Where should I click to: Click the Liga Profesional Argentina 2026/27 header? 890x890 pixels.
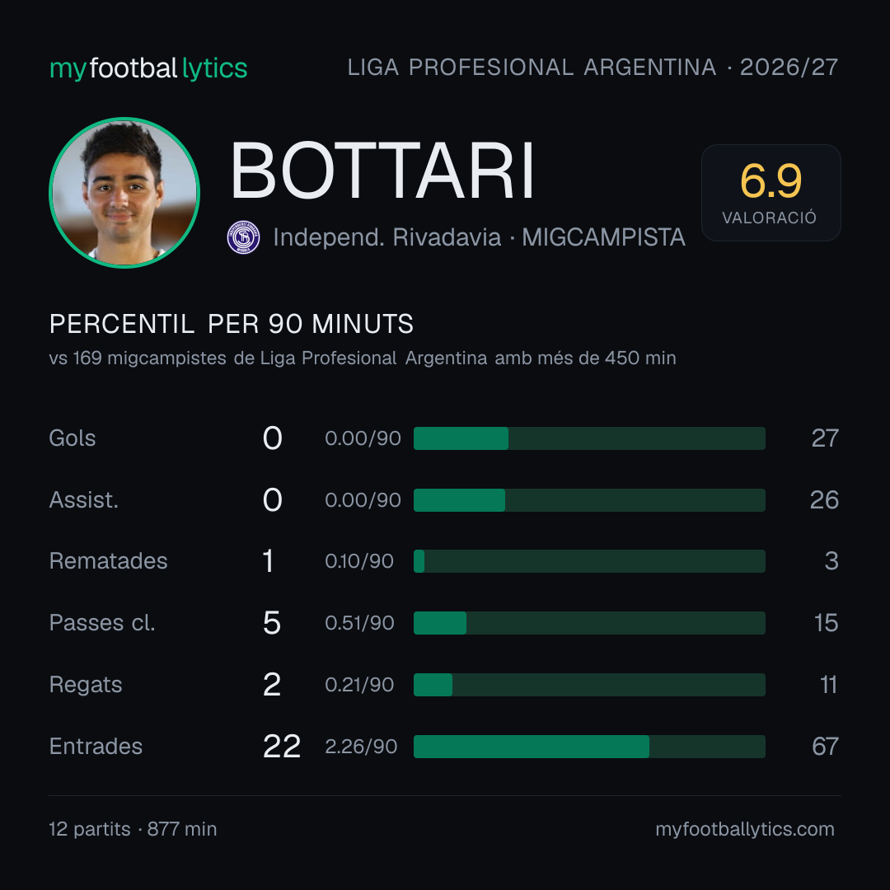(x=593, y=68)
